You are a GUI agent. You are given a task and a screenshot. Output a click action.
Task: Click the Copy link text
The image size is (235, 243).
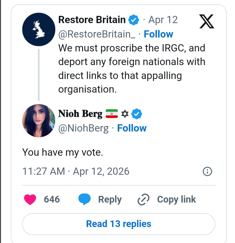tap(176, 199)
